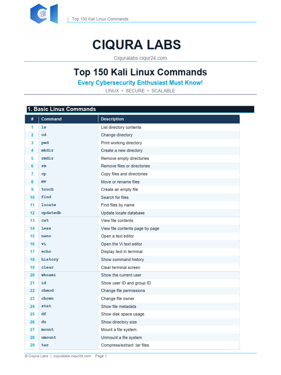Click the 'Remove empty directories' description
The height and width of the screenshot is (375, 281).
point(125,159)
